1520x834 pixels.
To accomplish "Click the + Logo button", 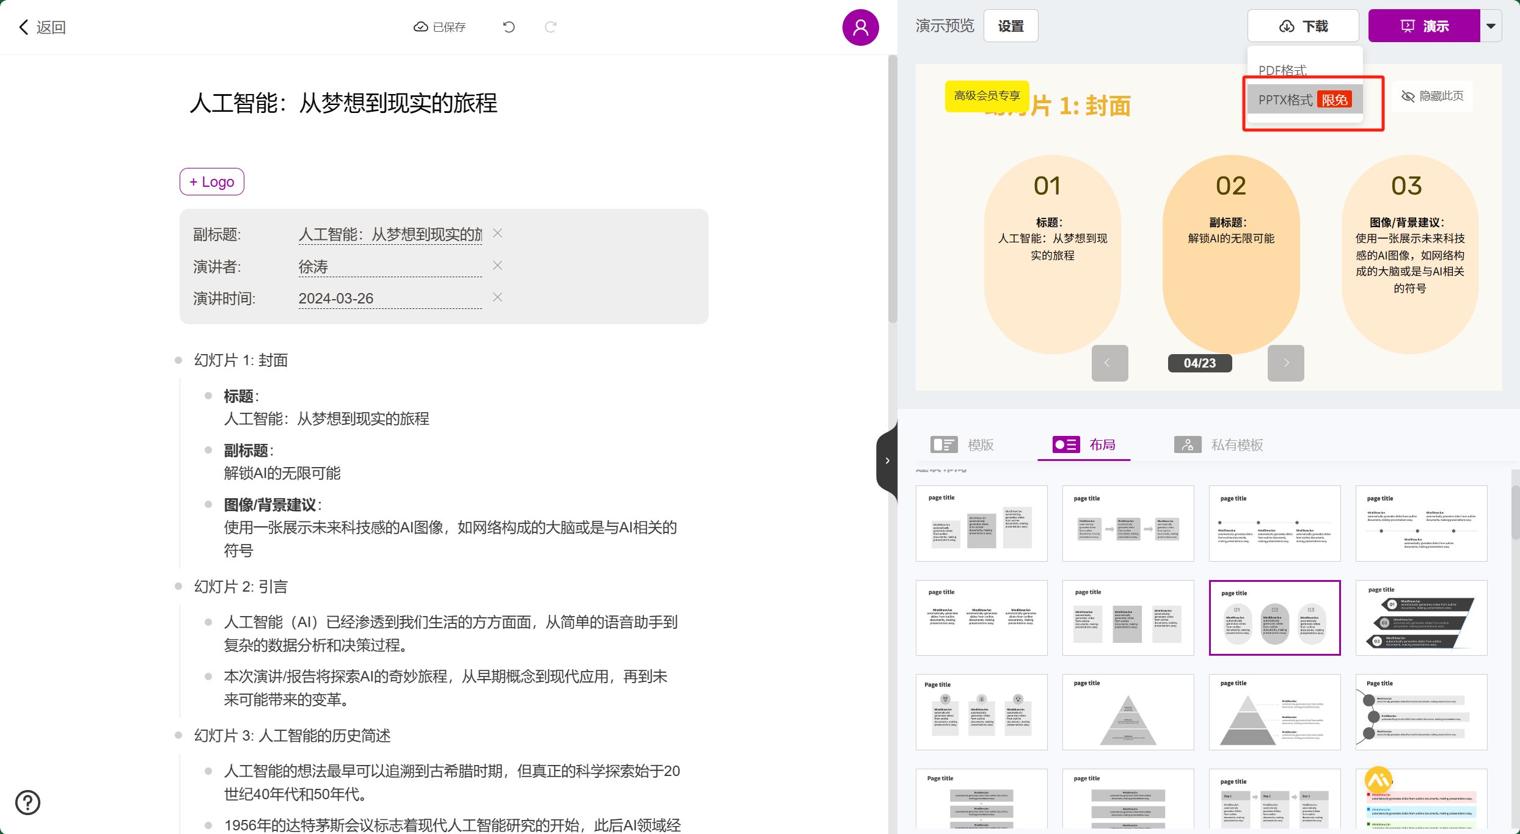I will tap(211, 181).
